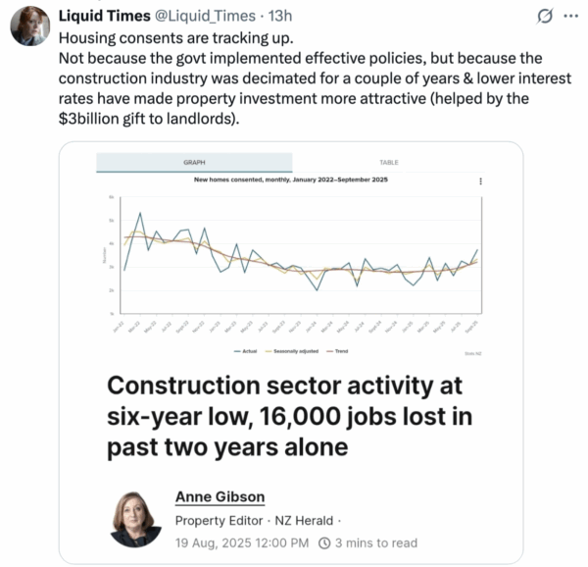
Task: Toggle the Trend series in the legend
Action: 339,350
